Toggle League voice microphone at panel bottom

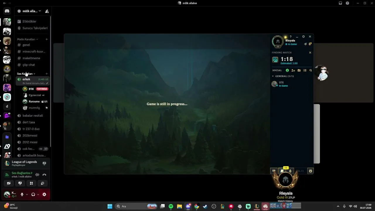point(290,171)
